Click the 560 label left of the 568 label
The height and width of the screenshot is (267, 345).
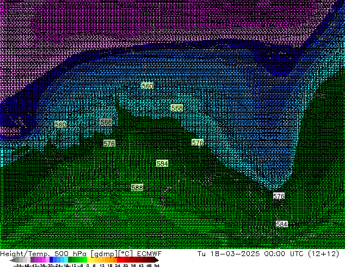pos(60,125)
